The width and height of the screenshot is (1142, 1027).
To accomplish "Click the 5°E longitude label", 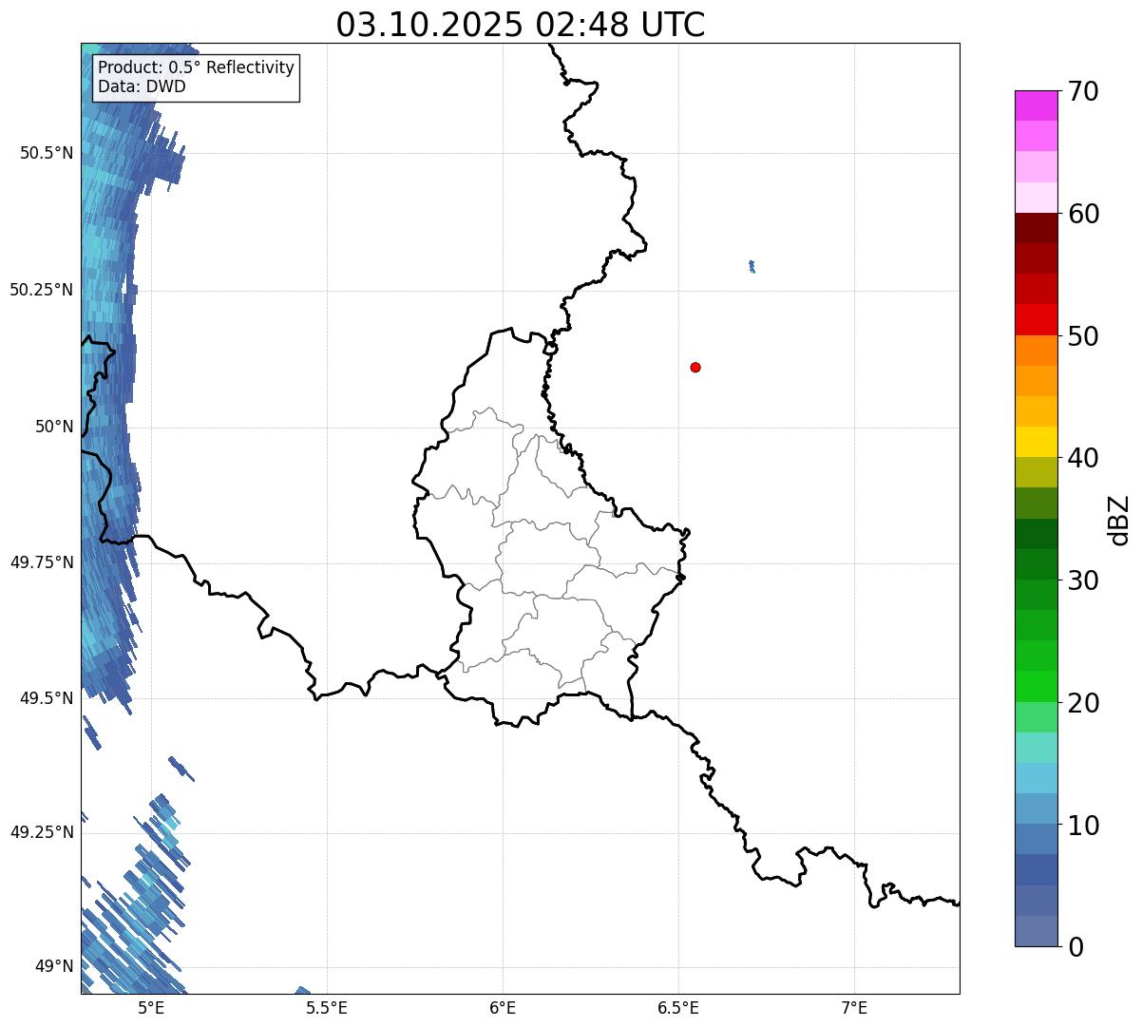I will (x=151, y=1007).
